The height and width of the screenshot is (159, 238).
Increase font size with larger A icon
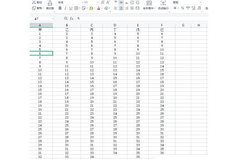point(103,2)
